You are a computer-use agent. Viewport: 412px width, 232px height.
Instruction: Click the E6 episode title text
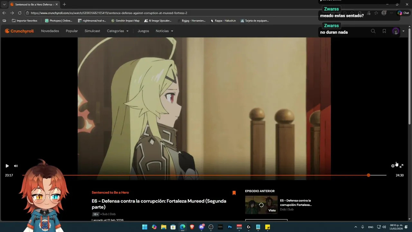[159, 204]
